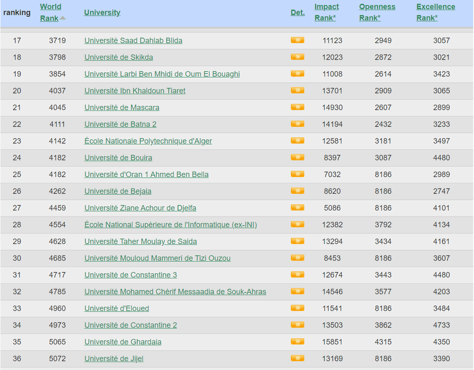Open details icon for Université Ibn Khaldoun Tiaret

pyautogui.click(x=298, y=90)
